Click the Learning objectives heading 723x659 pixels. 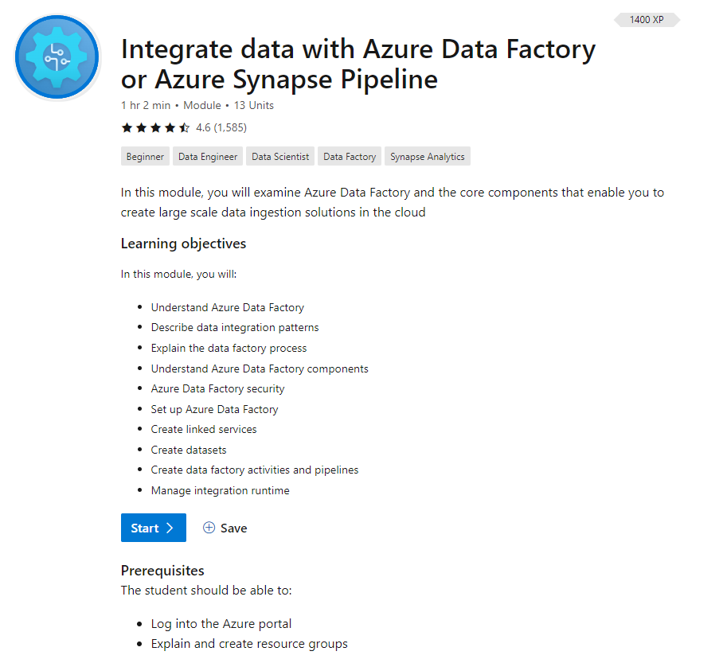(183, 244)
